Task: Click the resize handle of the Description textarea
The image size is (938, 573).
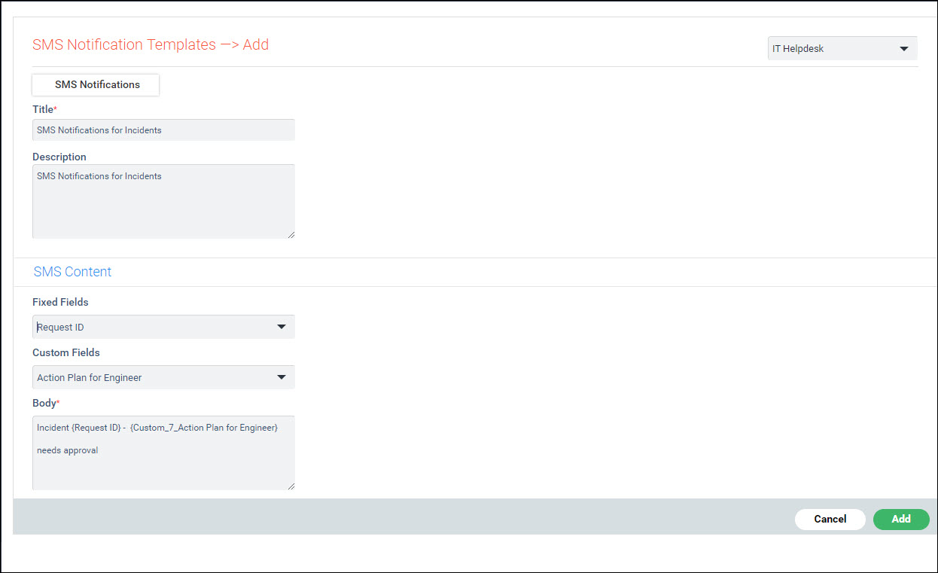Action: point(291,233)
